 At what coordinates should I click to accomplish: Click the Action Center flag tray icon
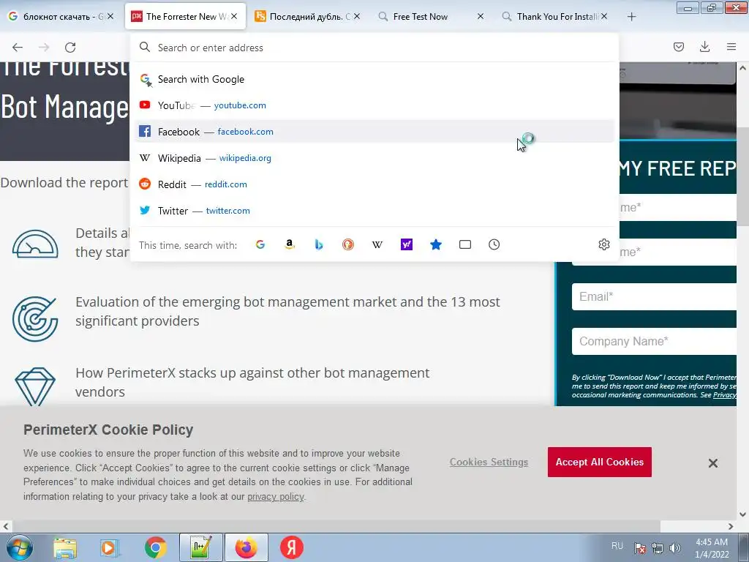(x=640, y=548)
